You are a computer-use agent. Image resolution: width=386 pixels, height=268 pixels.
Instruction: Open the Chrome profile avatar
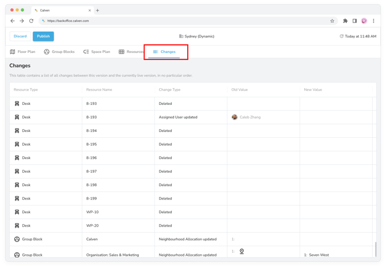tap(364, 21)
